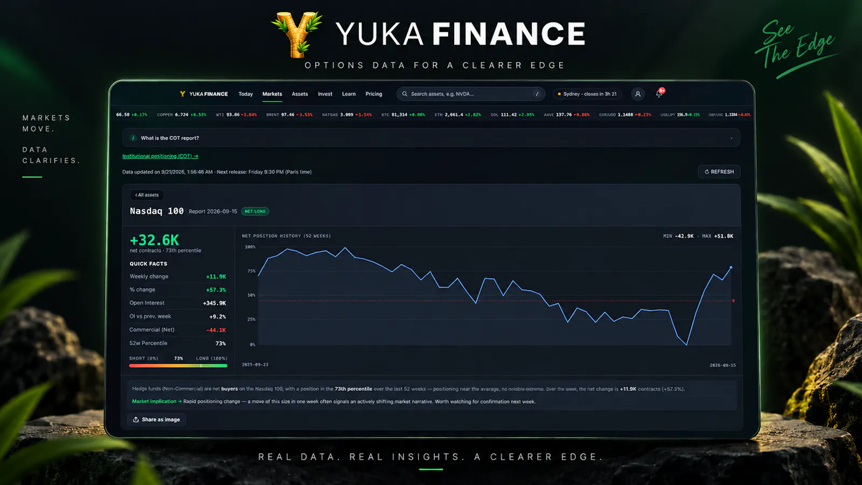Click the USD/JPY ticker item
Viewport: 862px width, 485px height.
pos(680,115)
